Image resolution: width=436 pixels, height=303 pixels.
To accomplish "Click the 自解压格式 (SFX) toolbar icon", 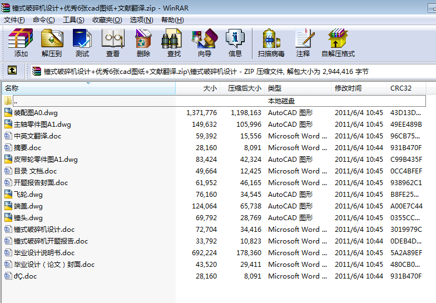I will (338, 38).
